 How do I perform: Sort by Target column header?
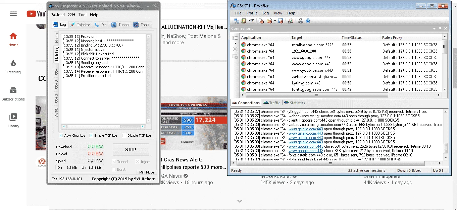click(315, 38)
